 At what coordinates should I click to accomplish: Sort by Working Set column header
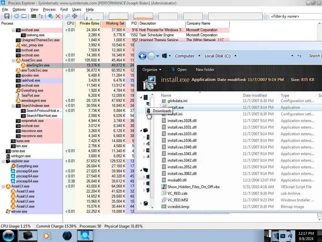[113, 23]
